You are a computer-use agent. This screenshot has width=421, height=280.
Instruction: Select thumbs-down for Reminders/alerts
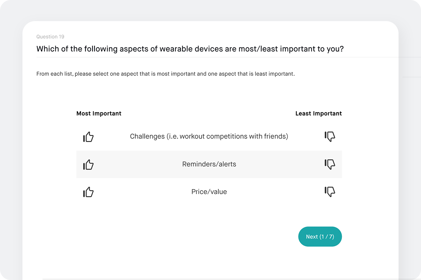click(x=330, y=164)
